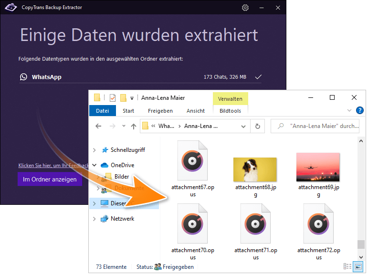Click the search field 'Anna-Lena Maier durch...'
Image resolution: width=368 pixels, height=276 pixels.
(315, 126)
